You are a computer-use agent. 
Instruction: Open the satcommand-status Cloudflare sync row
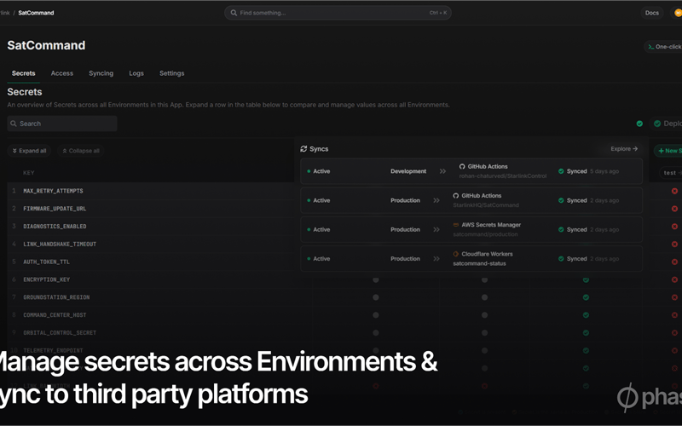point(471,259)
